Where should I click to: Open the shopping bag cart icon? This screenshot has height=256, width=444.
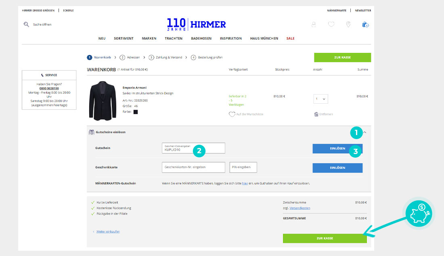click(366, 25)
